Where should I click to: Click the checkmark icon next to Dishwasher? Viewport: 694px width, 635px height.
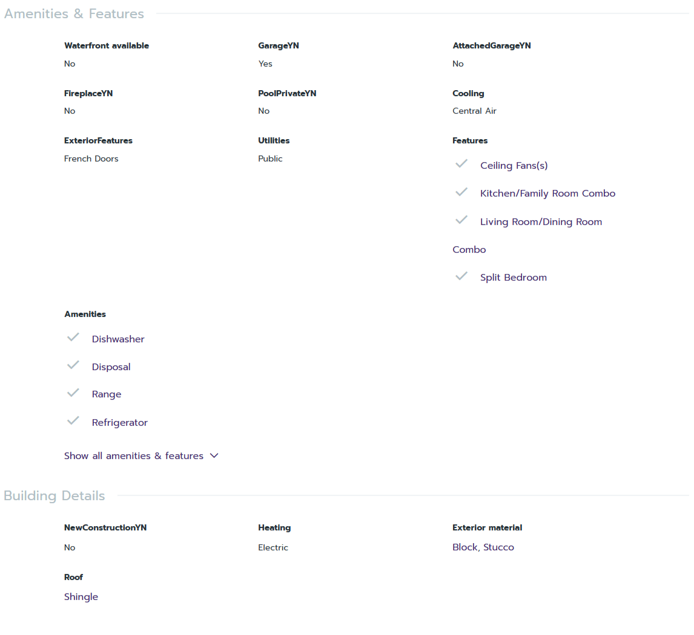73,337
